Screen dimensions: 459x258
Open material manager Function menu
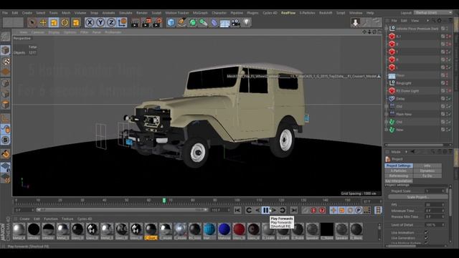(x=51, y=219)
